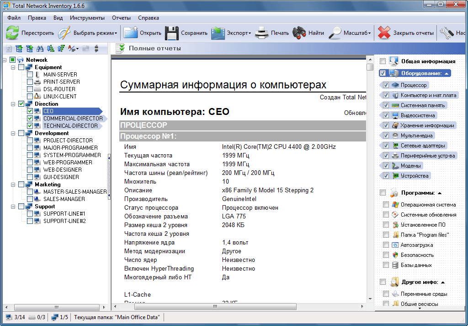Viewport: 468px width, 326px height.
Task: Untick the Видеосистема checkbox
Action: pyautogui.click(x=386, y=115)
